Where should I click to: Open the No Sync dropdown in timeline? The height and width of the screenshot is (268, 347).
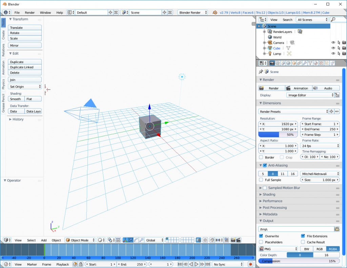click(227, 264)
